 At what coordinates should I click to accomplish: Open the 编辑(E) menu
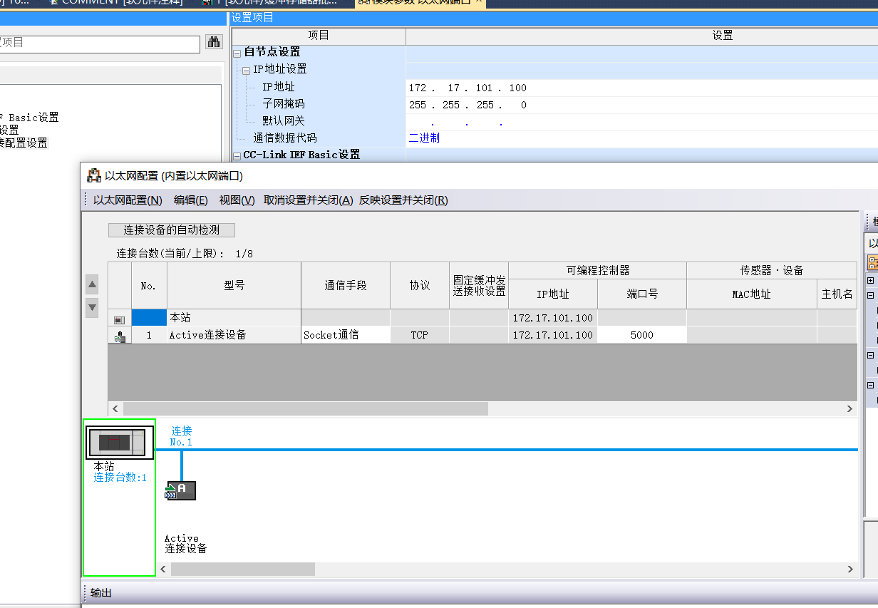(190, 200)
